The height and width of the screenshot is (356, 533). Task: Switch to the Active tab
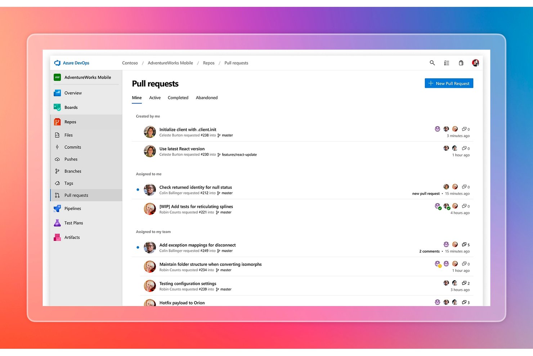155,98
